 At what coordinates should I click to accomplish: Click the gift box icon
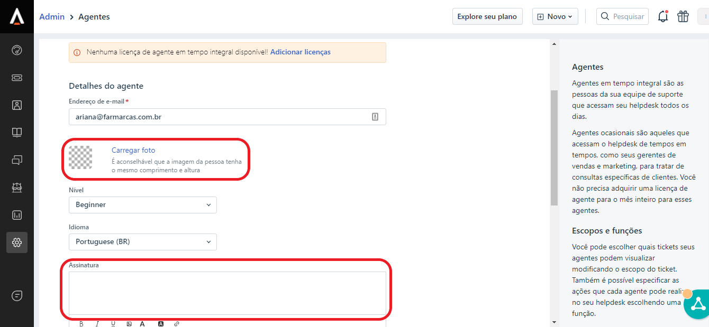(x=683, y=16)
